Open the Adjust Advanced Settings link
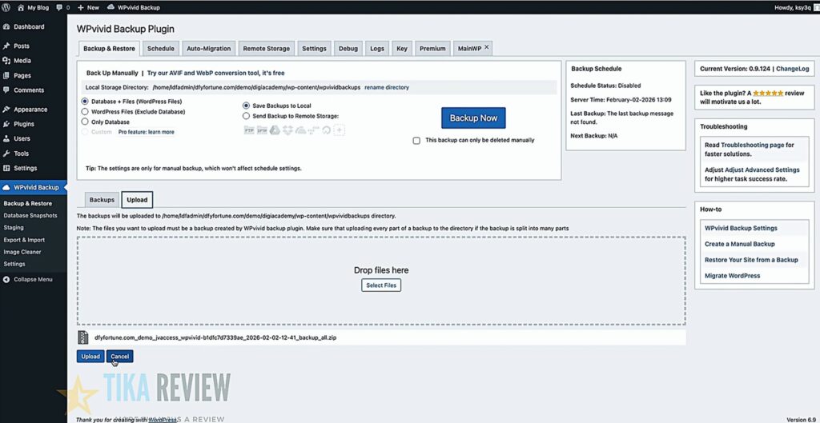This screenshot has height=423, width=820. coord(762,170)
